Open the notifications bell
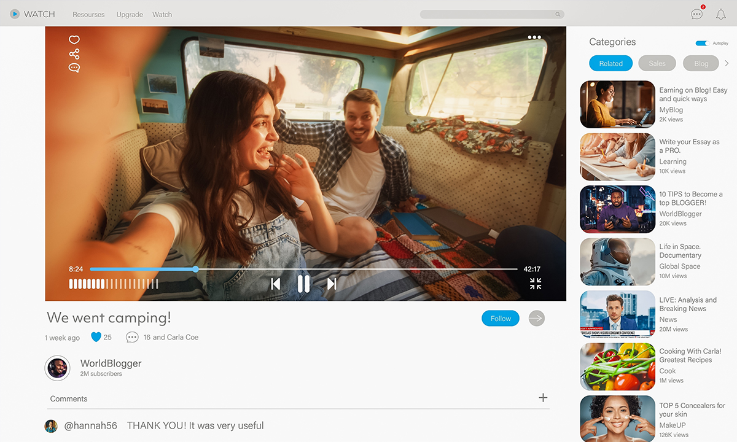This screenshot has width=737, height=442. click(721, 14)
